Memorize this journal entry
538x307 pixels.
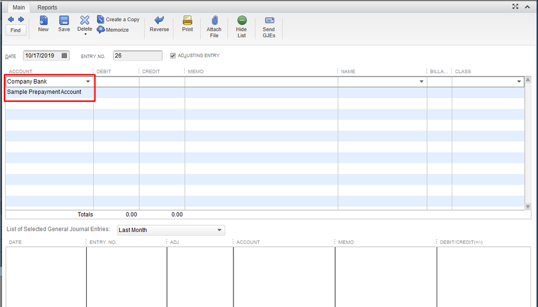(113, 30)
